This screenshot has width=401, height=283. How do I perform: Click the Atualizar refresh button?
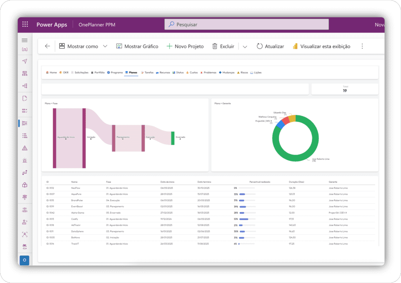(x=270, y=46)
